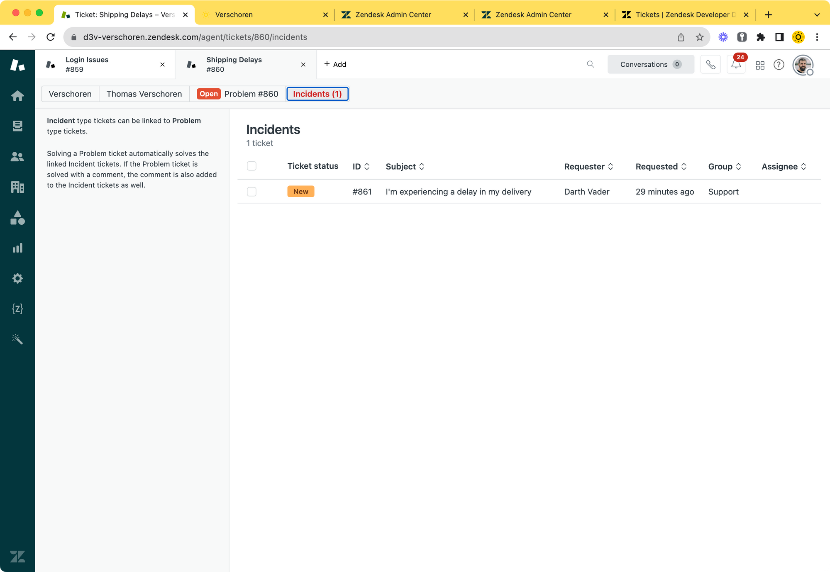Sort incidents by the Requester column
This screenshot has height=572, width=830.
(588, 167)
